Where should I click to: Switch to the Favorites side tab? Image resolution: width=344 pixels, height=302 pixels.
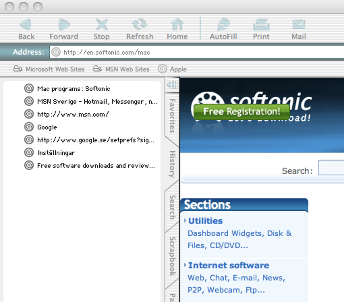tap(172, 116)
